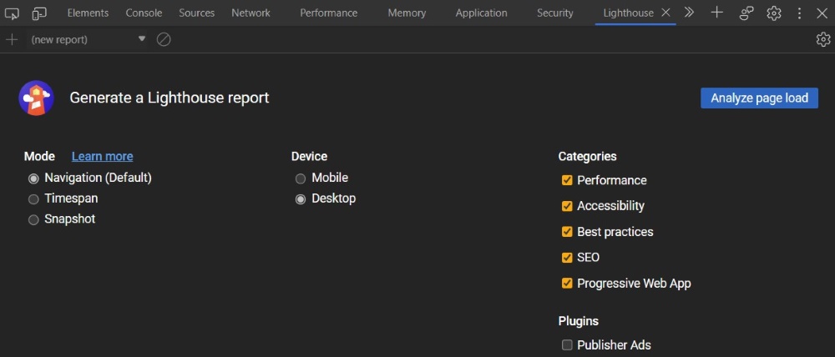835x357 pixels.
Task: Open DevTools settings gear in top bar
Action: pos(774,13)
